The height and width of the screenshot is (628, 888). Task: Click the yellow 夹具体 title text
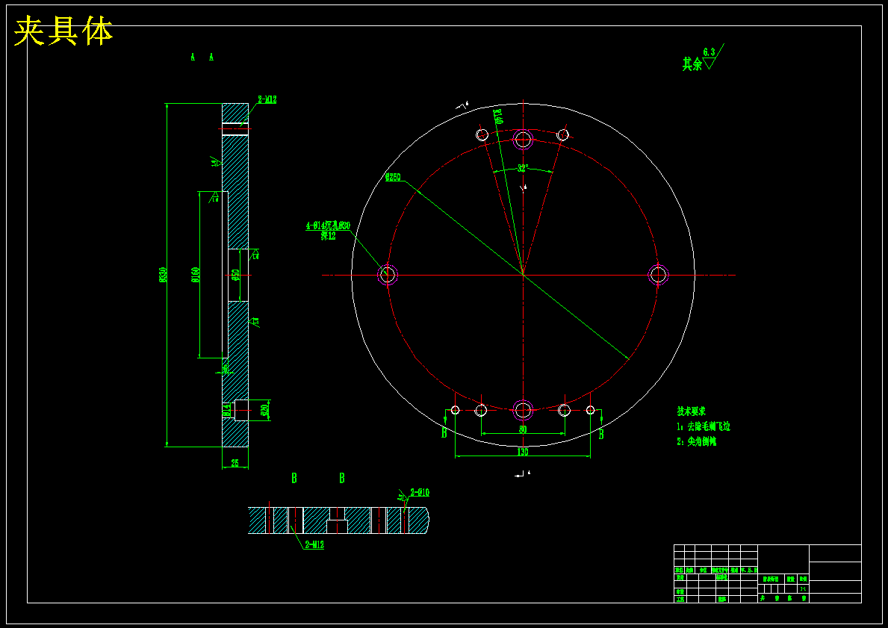[63, 31]
